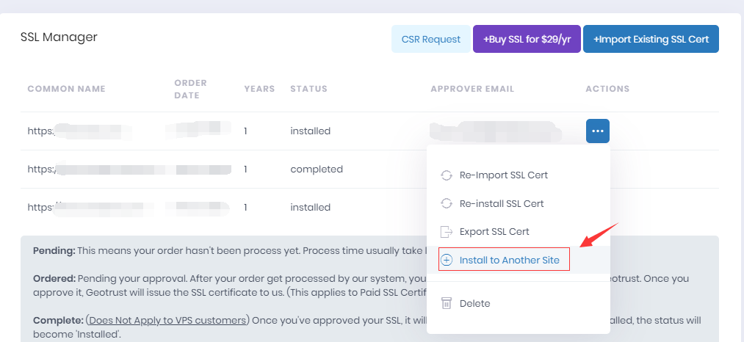Select the row with completed status
The height and width of the screenshot is (342, 744).
[x=369, y=170]
